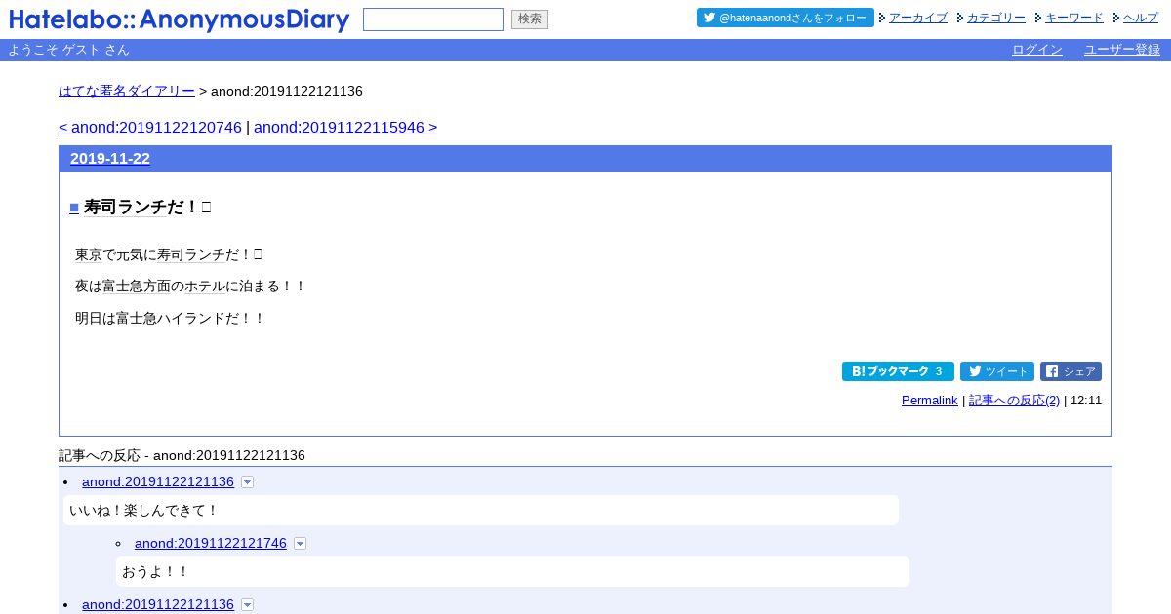
Task: Follow @hatenaanond on Twitter
Action: [786, 18]
